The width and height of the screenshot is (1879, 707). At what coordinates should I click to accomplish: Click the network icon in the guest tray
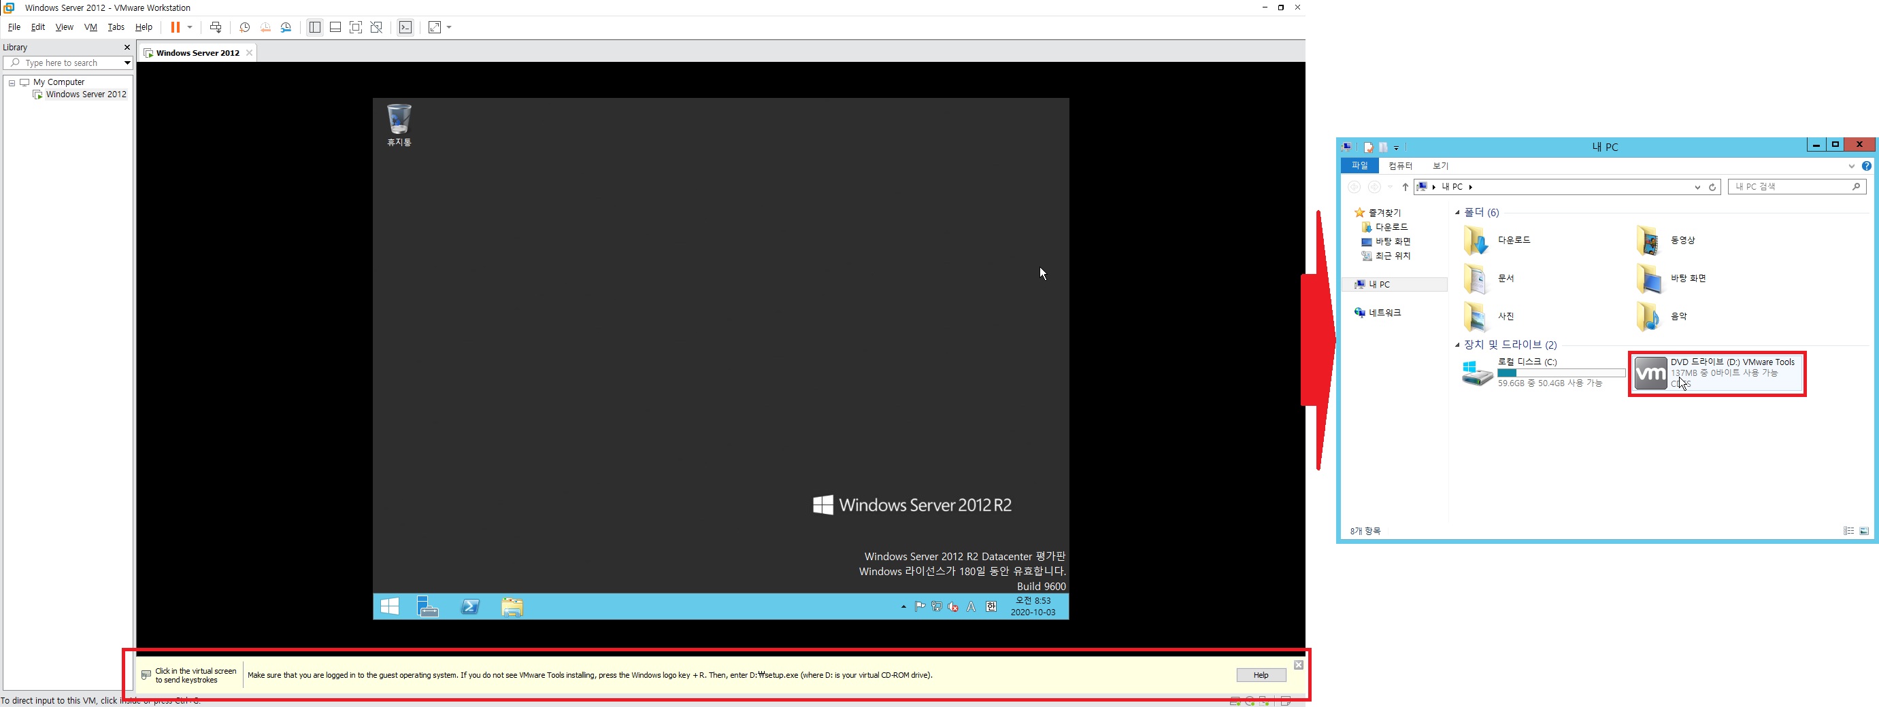(x=937, y=606)
